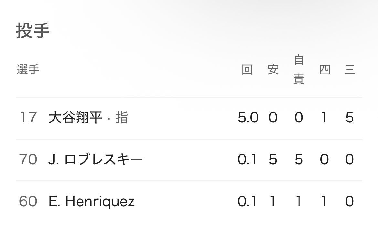This screenshot has width=378, height=232.
Task: Click the 四 walks column header
Action: point(324,70)
